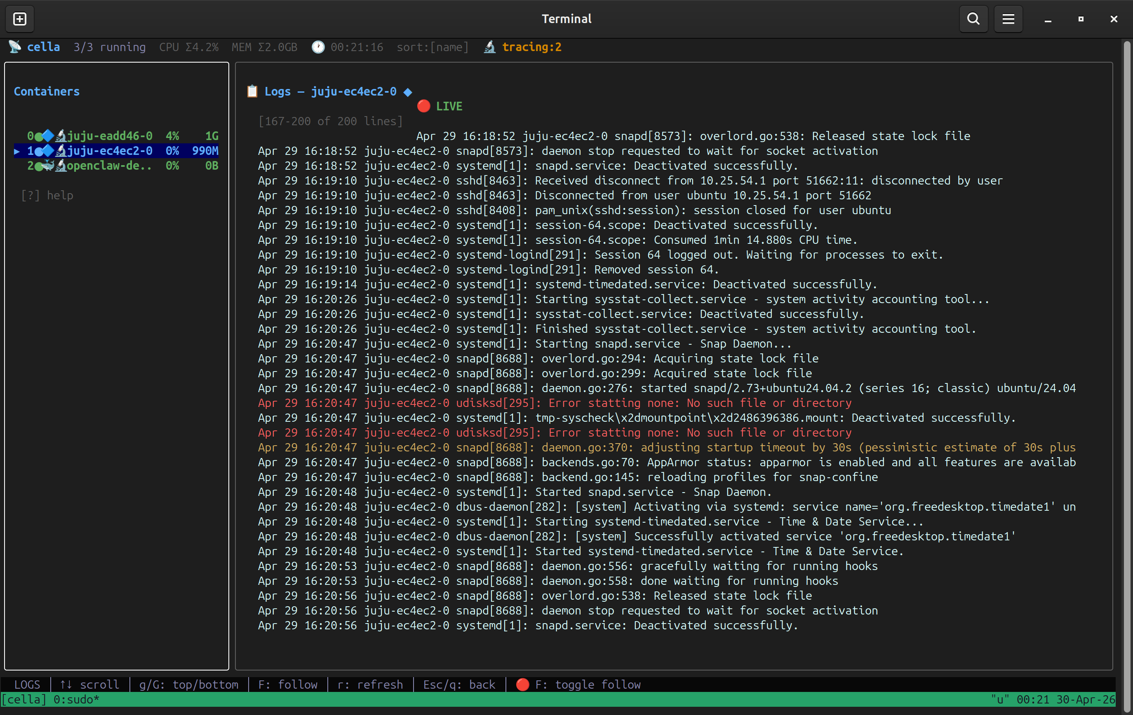Screen dimensions: 1133x715
Task: Select container juju-eadd46-0
Action: point(116,136)
